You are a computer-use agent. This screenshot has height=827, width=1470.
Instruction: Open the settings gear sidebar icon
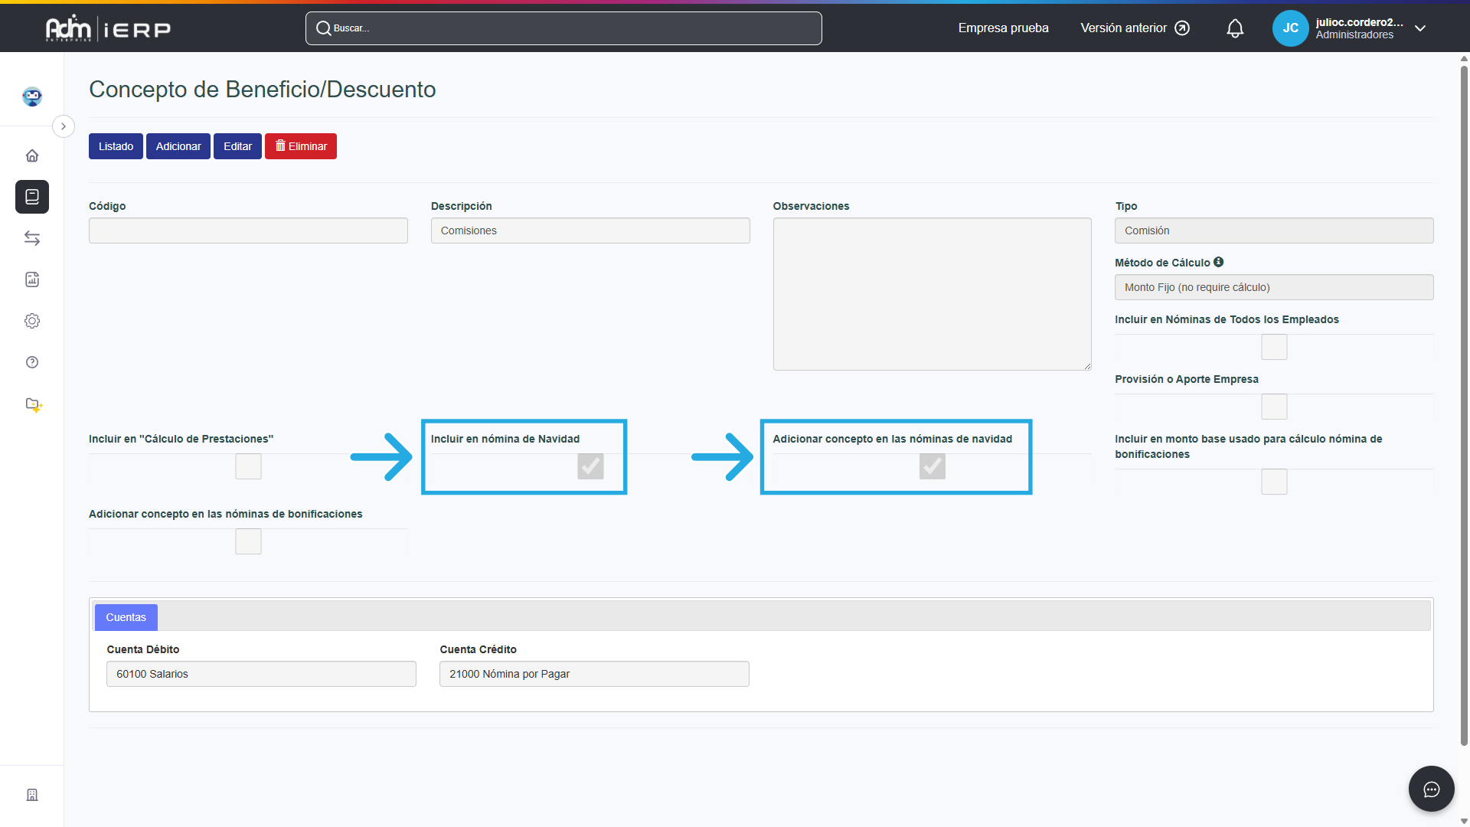click(32, 321)
